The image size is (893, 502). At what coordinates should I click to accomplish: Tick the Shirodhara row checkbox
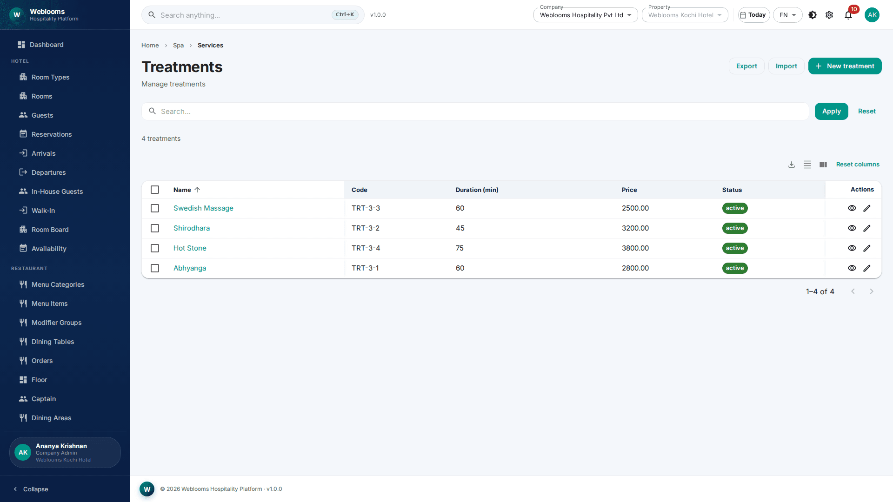tap(155, 228)
